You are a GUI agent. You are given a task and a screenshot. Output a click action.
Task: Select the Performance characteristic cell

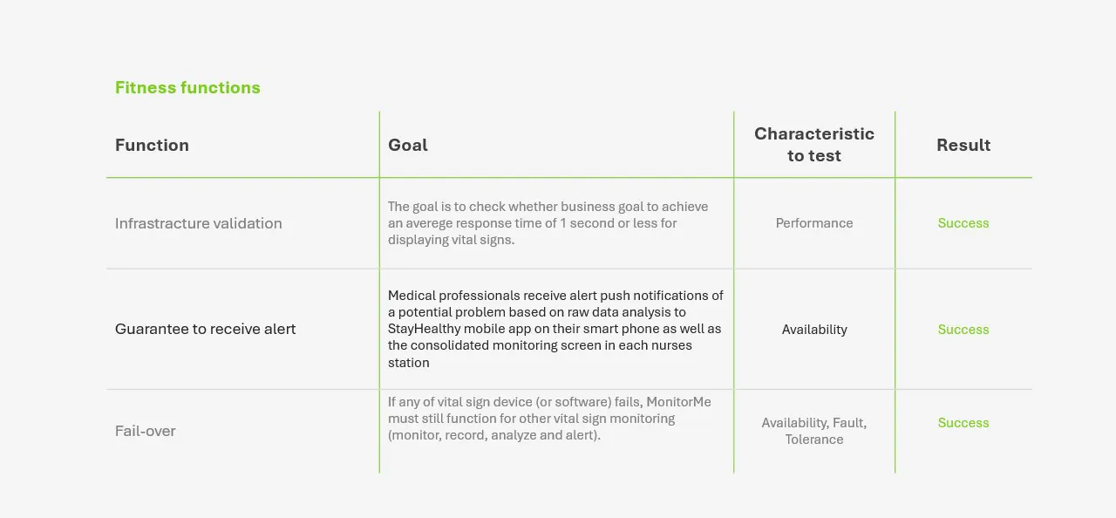point(813,223)
